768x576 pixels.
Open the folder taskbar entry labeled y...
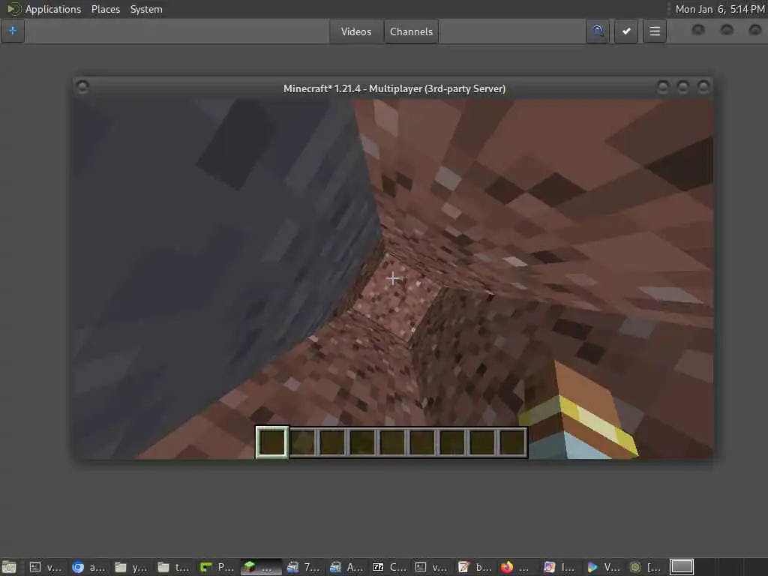130,567
